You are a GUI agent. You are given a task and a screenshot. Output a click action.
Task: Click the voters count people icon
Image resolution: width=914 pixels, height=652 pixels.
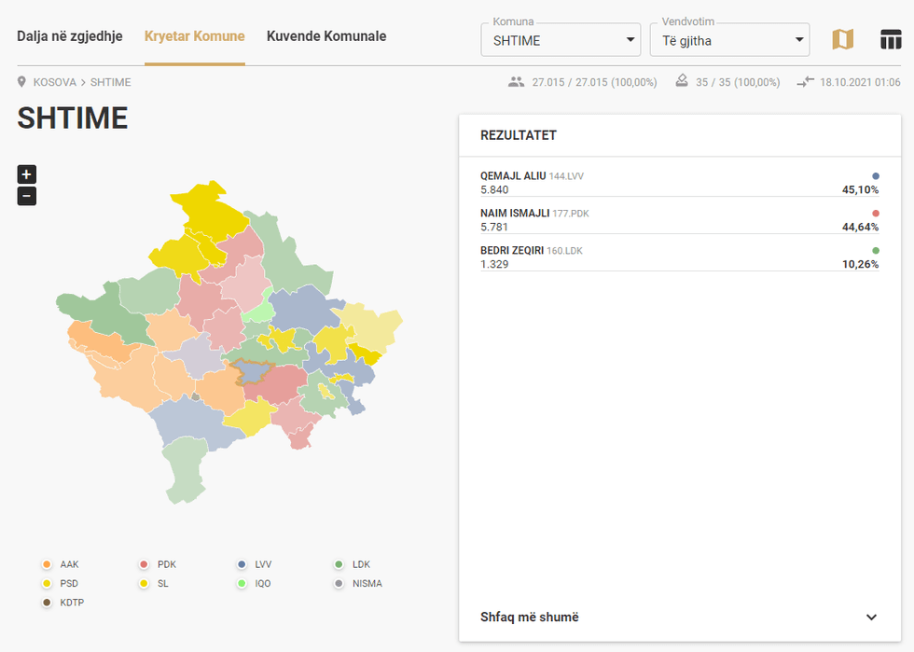(516, 82)
